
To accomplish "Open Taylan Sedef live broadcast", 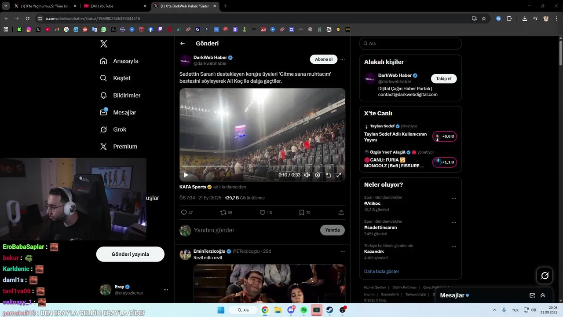I will (395, 137).
